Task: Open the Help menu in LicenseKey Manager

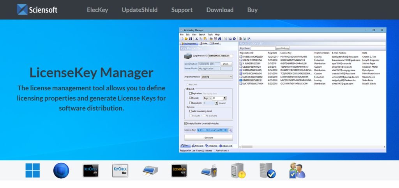Action: tap(217, 35)
